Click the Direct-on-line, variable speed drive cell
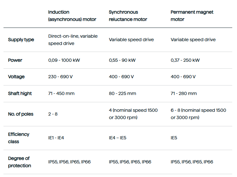 (x=73, y=40)
